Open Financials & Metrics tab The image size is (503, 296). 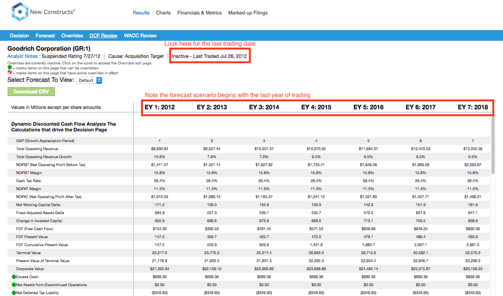coord(200,13)
